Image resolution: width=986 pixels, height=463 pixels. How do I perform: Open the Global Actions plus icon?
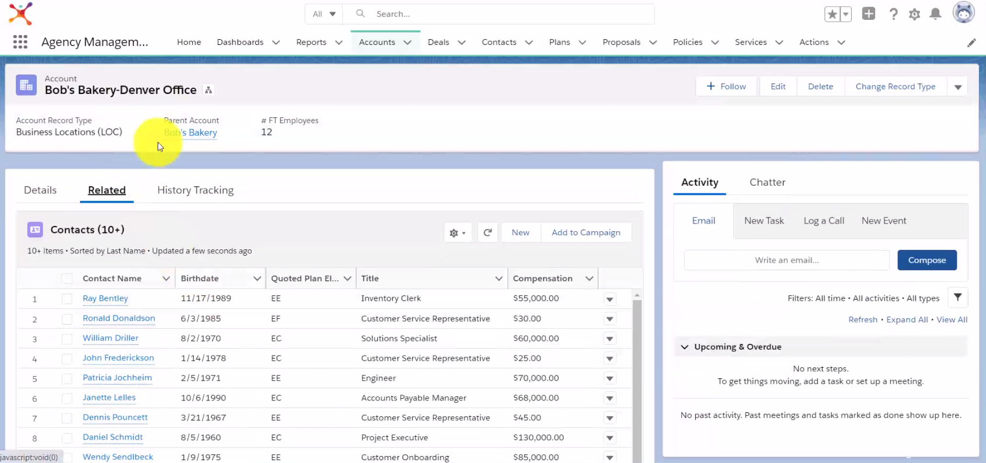[x=869, y=13]
